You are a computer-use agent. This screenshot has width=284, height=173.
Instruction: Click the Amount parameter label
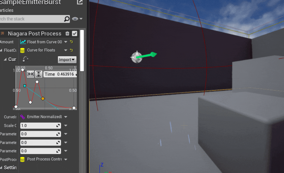point(7,42)
